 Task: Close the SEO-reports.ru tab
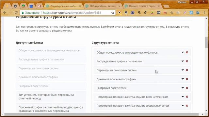[119, 6]
